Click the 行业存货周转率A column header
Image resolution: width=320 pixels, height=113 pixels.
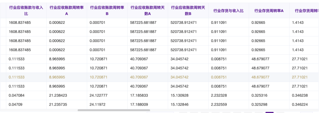point(269,11)
